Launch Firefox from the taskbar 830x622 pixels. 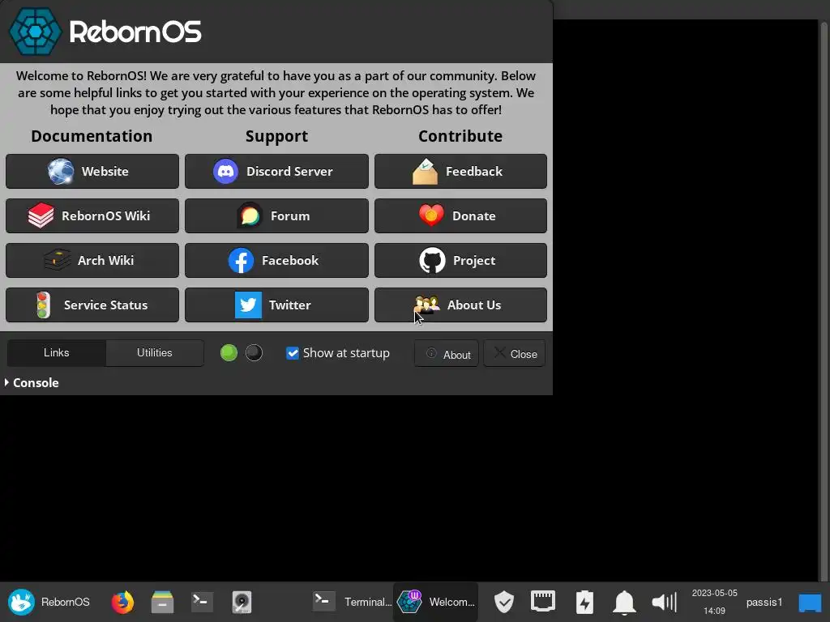(122, 602)
